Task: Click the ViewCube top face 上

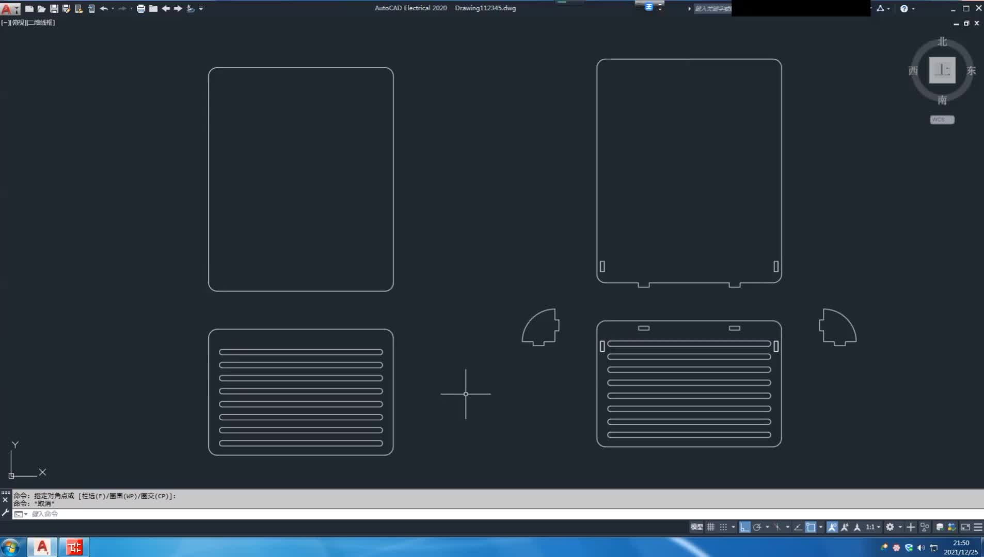Action: coord(942,70)
